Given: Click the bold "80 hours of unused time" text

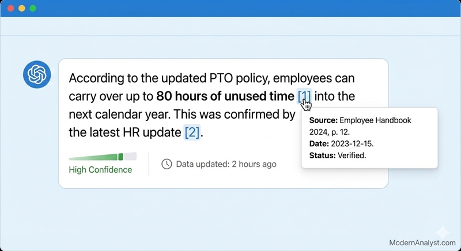Looking at the screenshot, I should click(225, 96).
